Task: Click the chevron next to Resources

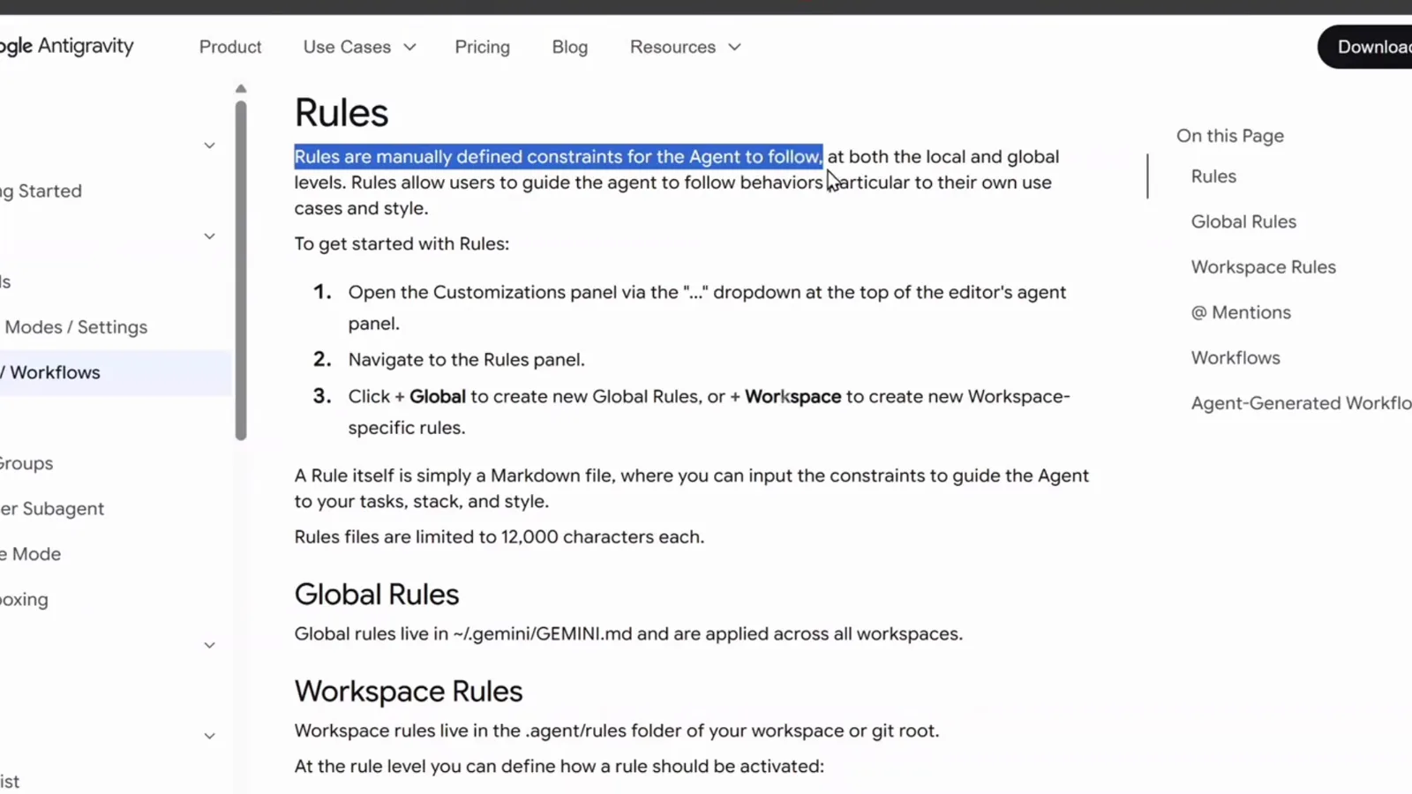Action: click(x=734, y=48)
